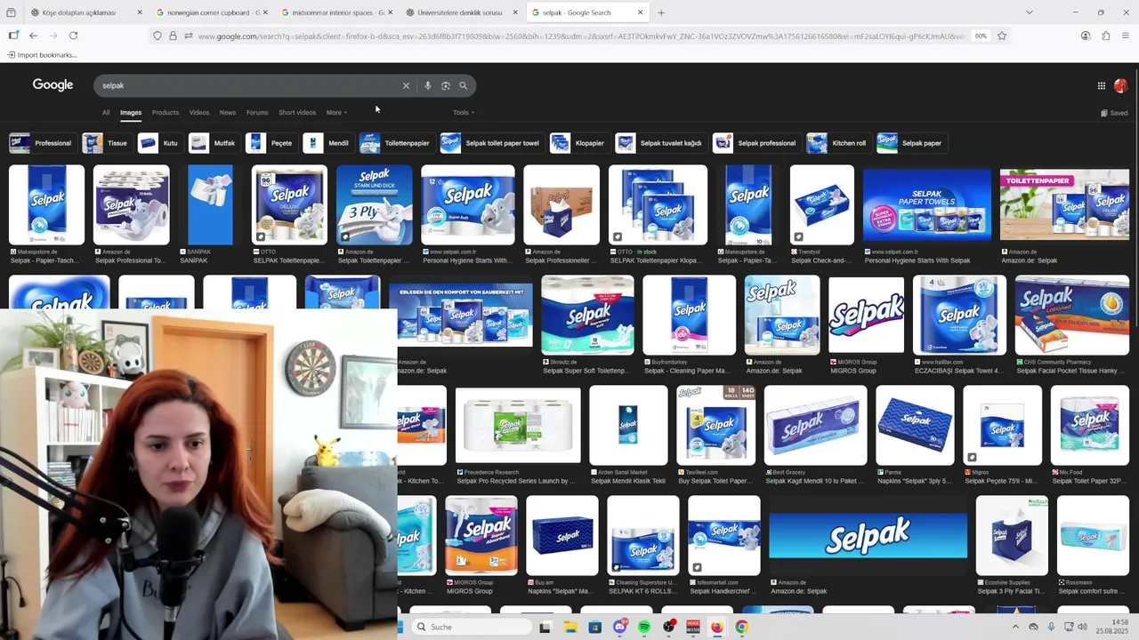Open a new browser tab

pyautogui.click(x=661, y=12)
